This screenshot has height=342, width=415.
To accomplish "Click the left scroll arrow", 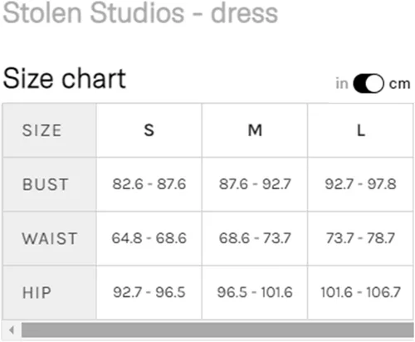I will pos(12,330).
